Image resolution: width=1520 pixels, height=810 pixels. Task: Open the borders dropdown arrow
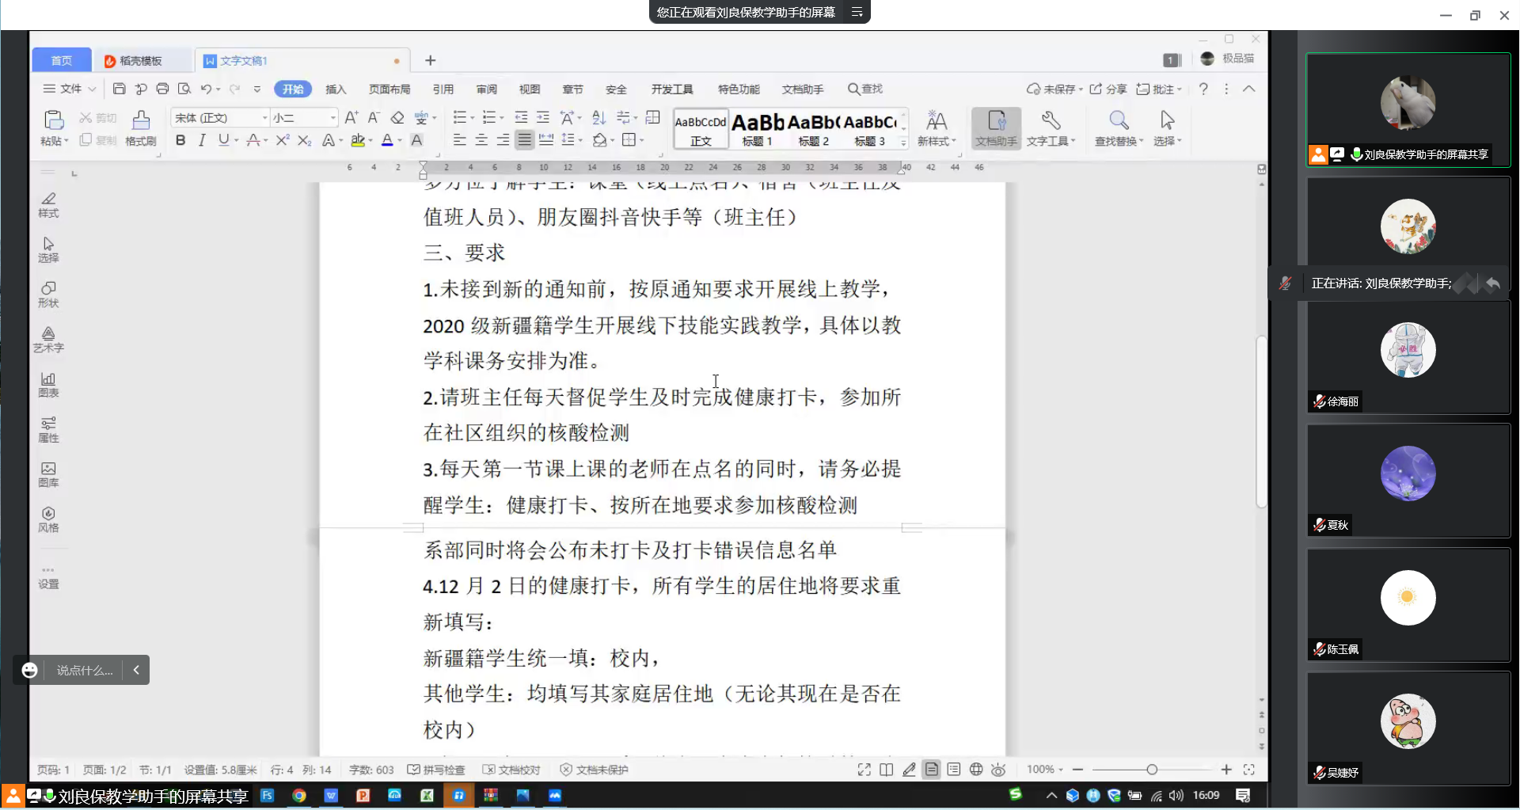point(642,140)
